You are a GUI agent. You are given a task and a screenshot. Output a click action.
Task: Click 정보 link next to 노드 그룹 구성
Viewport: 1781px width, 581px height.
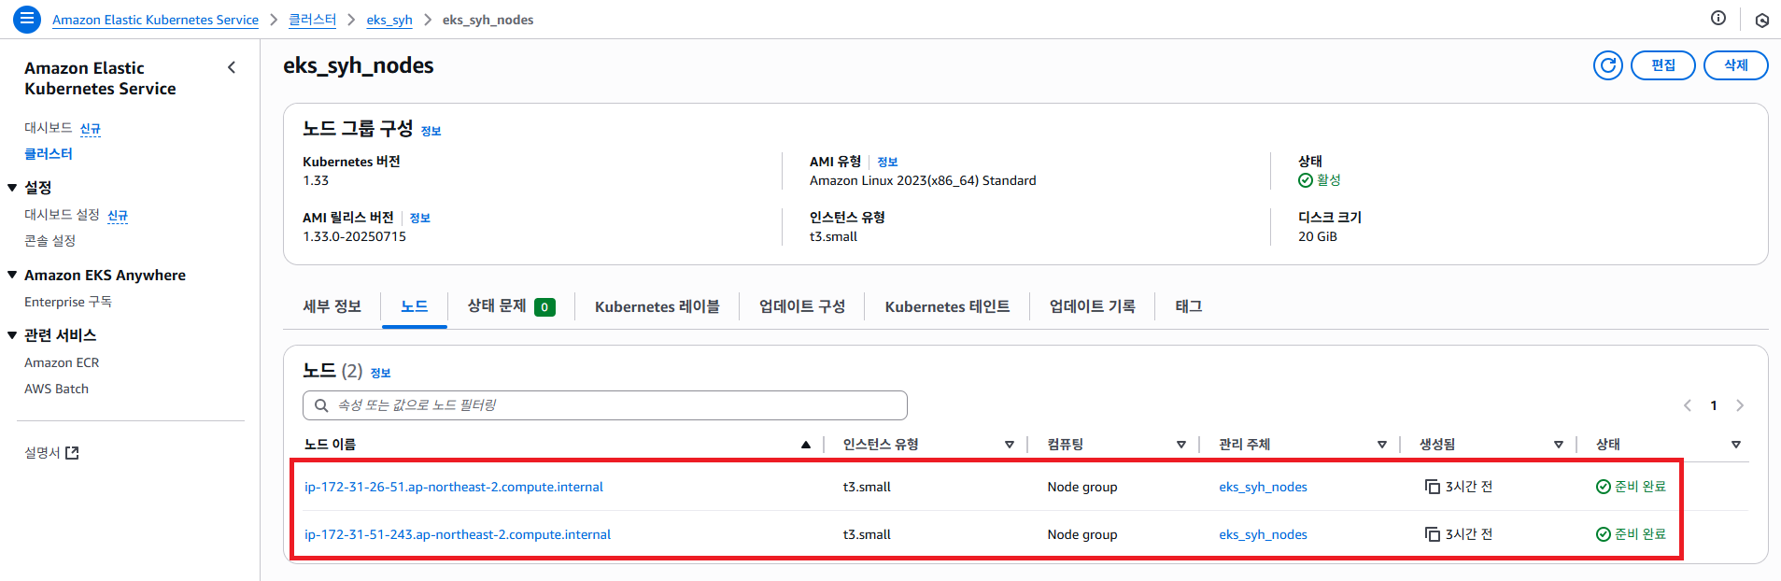tap(431, 132)
